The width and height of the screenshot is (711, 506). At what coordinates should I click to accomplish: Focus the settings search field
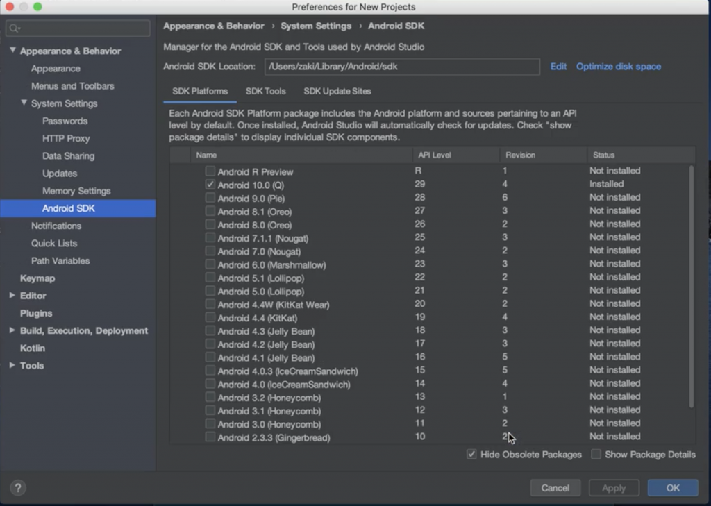78,28
